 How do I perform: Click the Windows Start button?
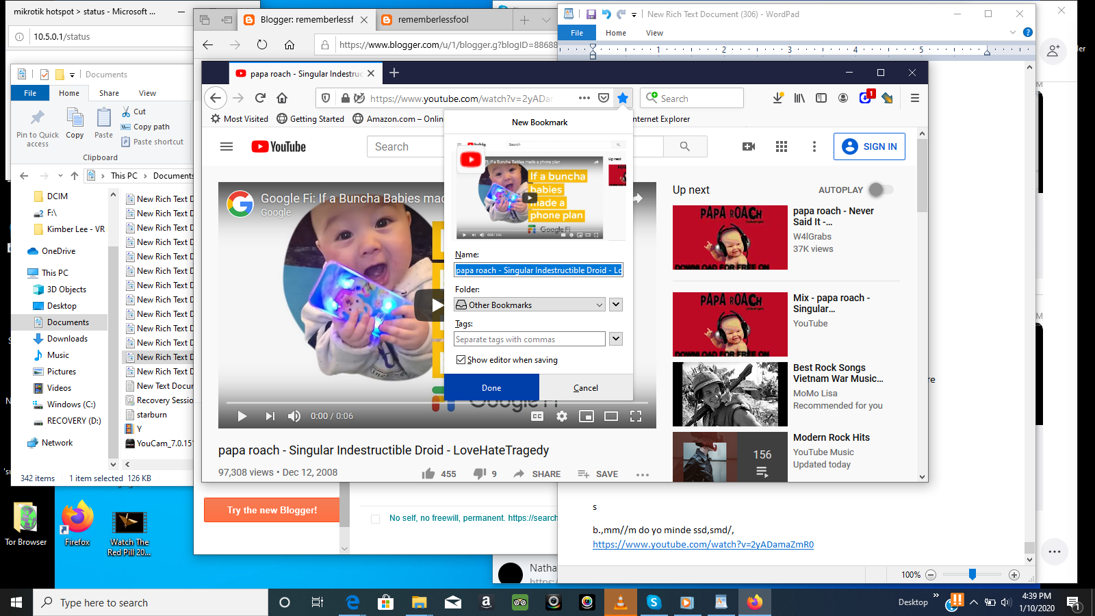pyautogui.click(x=16, y=602)
